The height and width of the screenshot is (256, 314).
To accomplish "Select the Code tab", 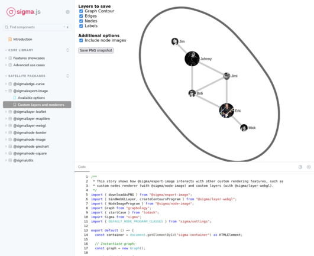I will 82,167.
